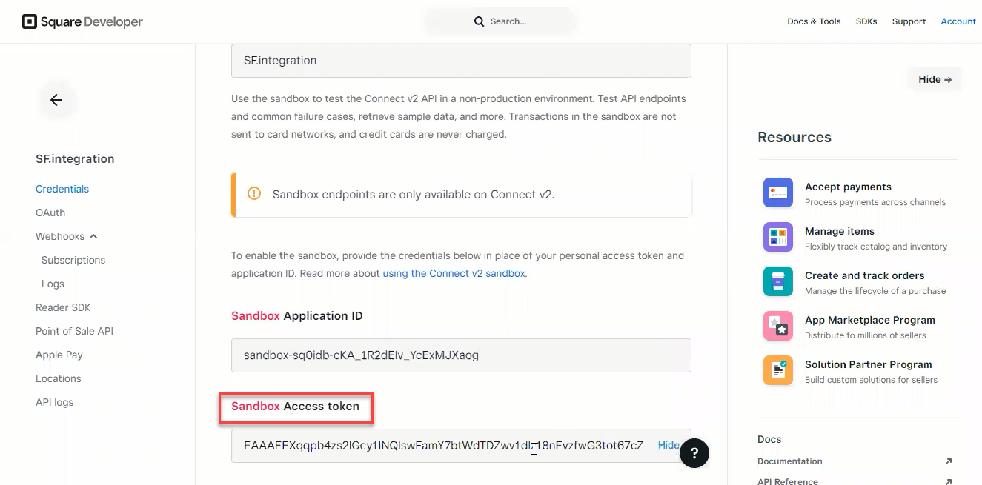Open the Solution Partner Program icon
Image resolution: width=982 pixels, height=485 pixels.
(778, 370)
